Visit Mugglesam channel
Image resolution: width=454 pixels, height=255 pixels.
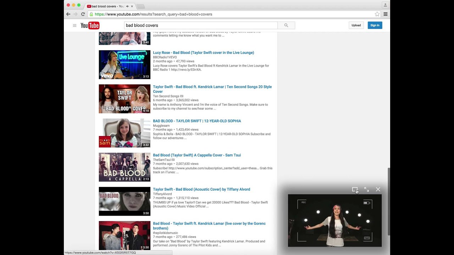(x=161, y=126)
